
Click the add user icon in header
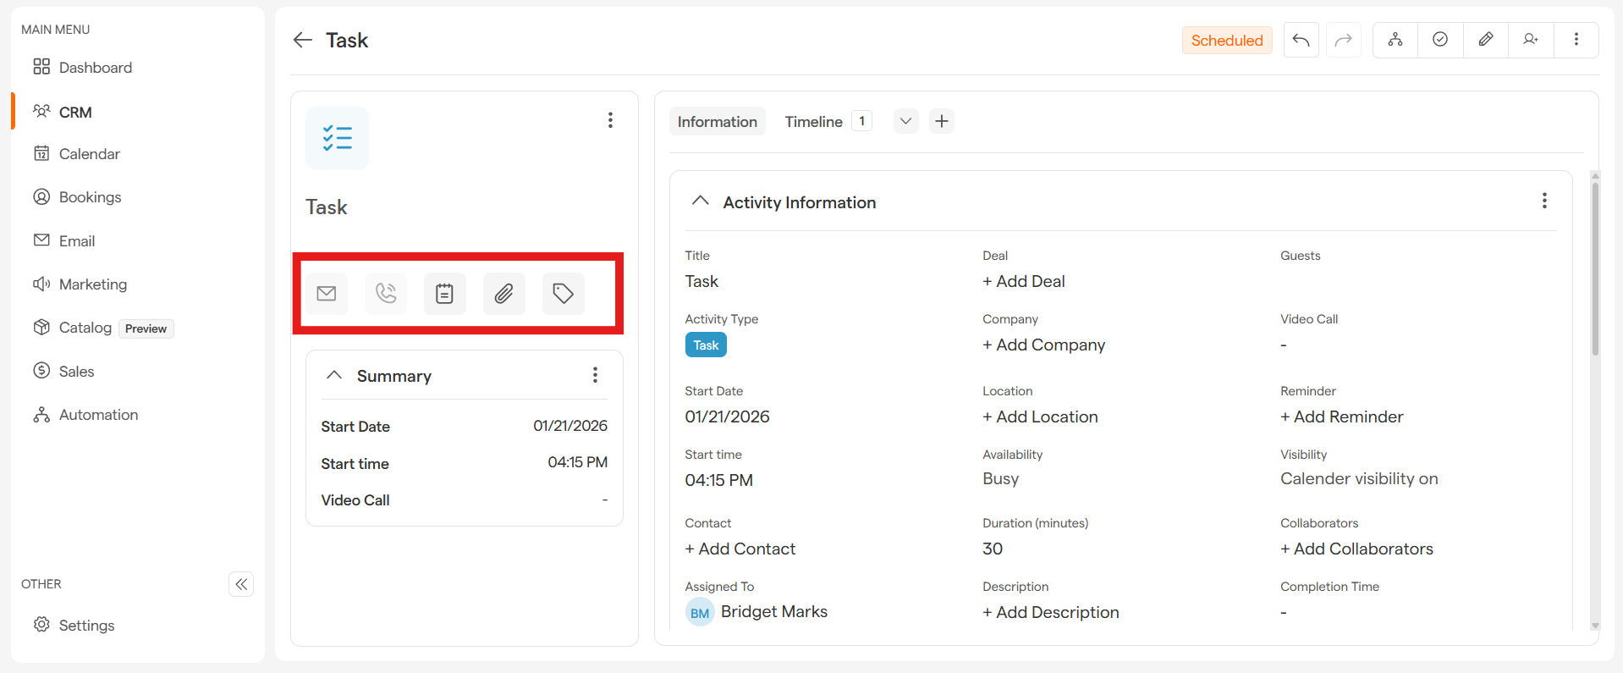pyautogui.click(x=1531, y=40)
